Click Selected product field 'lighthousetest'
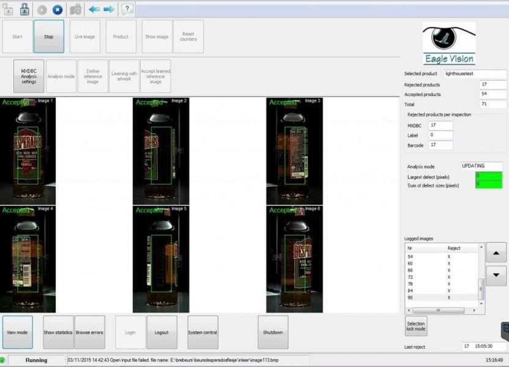The width and height of the screenshot is (509, 367). click(475, 73)
